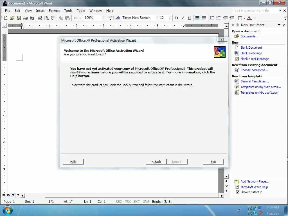Toggle OVR overtype status indicator
Image resolution: width=288 pixels, height=216 pixels.
tap(146, 201)
